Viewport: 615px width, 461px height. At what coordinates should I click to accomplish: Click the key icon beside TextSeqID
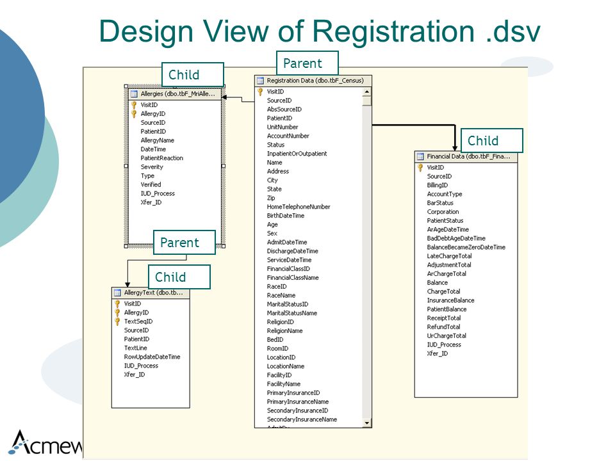pos(117,322)
